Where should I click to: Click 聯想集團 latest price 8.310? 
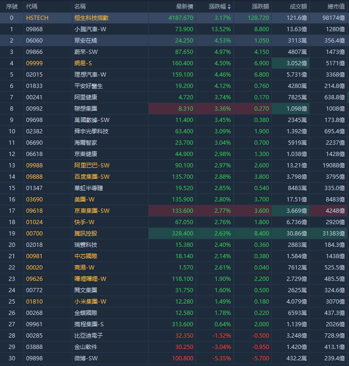coord(186,109)
